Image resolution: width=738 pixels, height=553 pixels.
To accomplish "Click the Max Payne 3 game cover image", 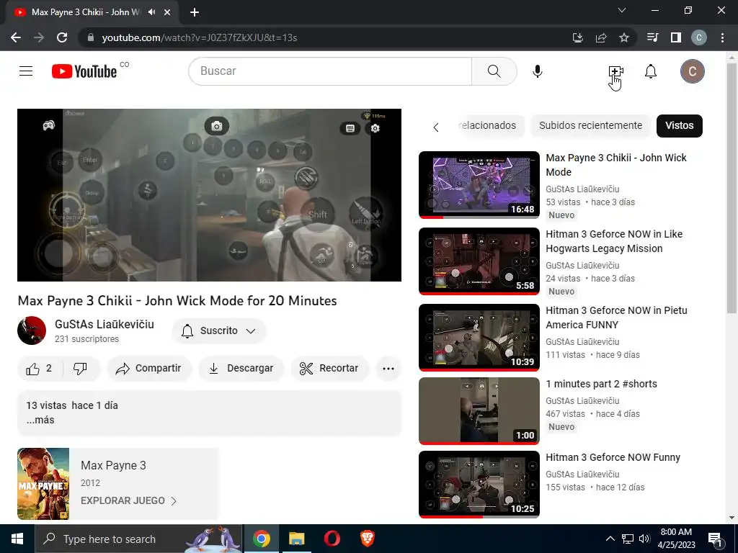I will point(43,483).
